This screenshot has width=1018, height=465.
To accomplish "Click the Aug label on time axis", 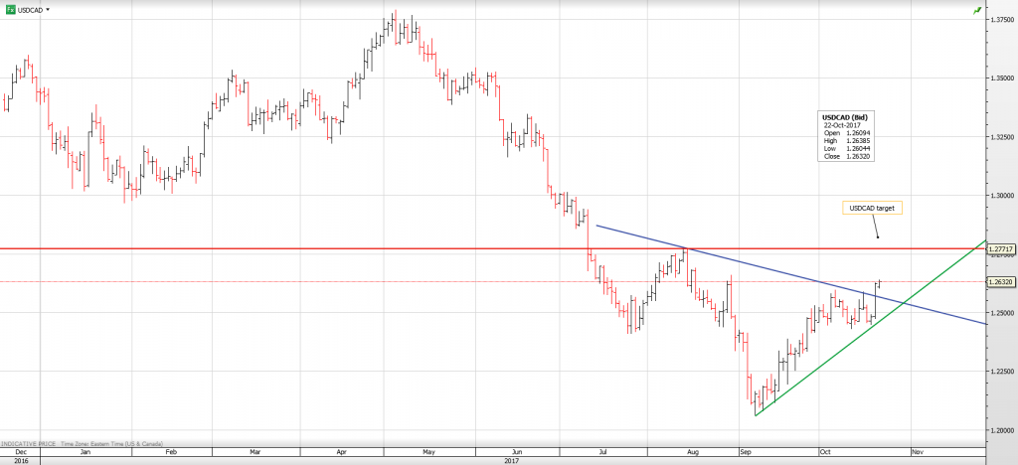I will pos(691,451).
